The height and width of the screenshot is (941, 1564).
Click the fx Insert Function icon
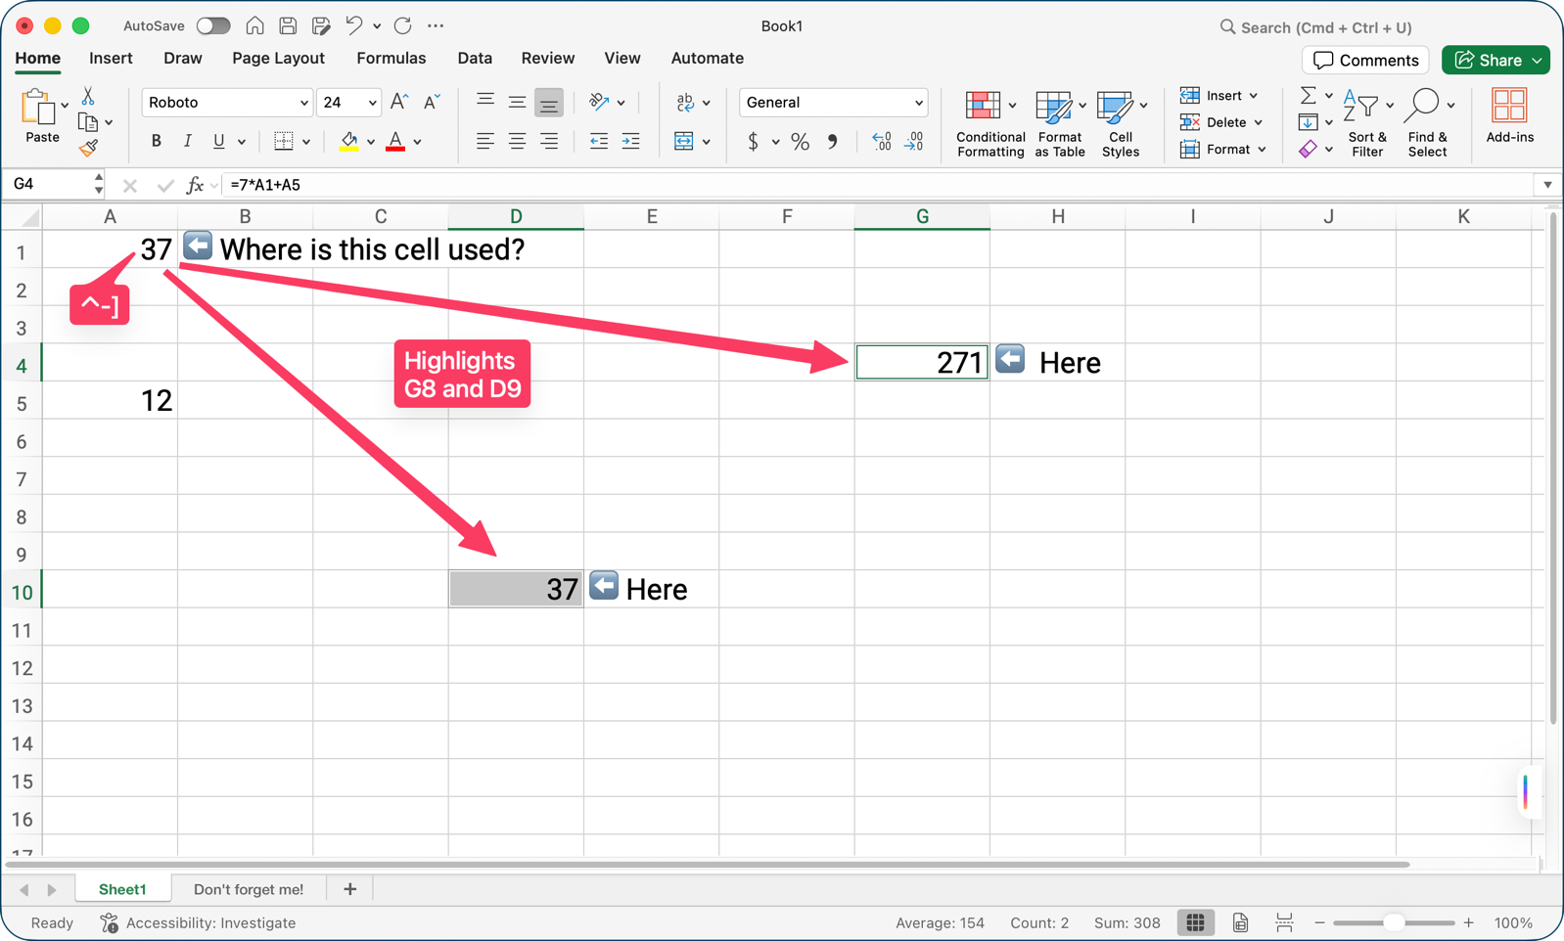tap(196, 185)
